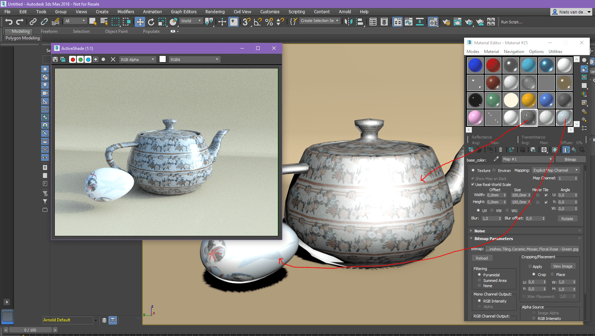Screen dimensions: 595x336
Task: Open the Curve Editor toolbar icon
Action: pyautogui.click(x=408, y=22)
